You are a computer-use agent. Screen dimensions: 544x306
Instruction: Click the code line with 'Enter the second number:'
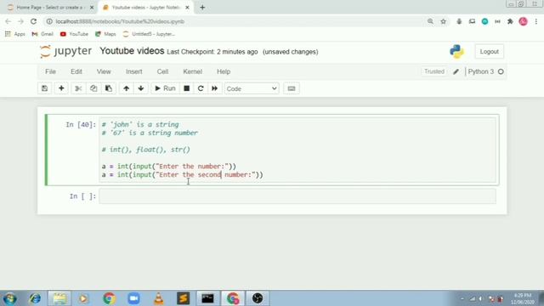tap(183, 174)
